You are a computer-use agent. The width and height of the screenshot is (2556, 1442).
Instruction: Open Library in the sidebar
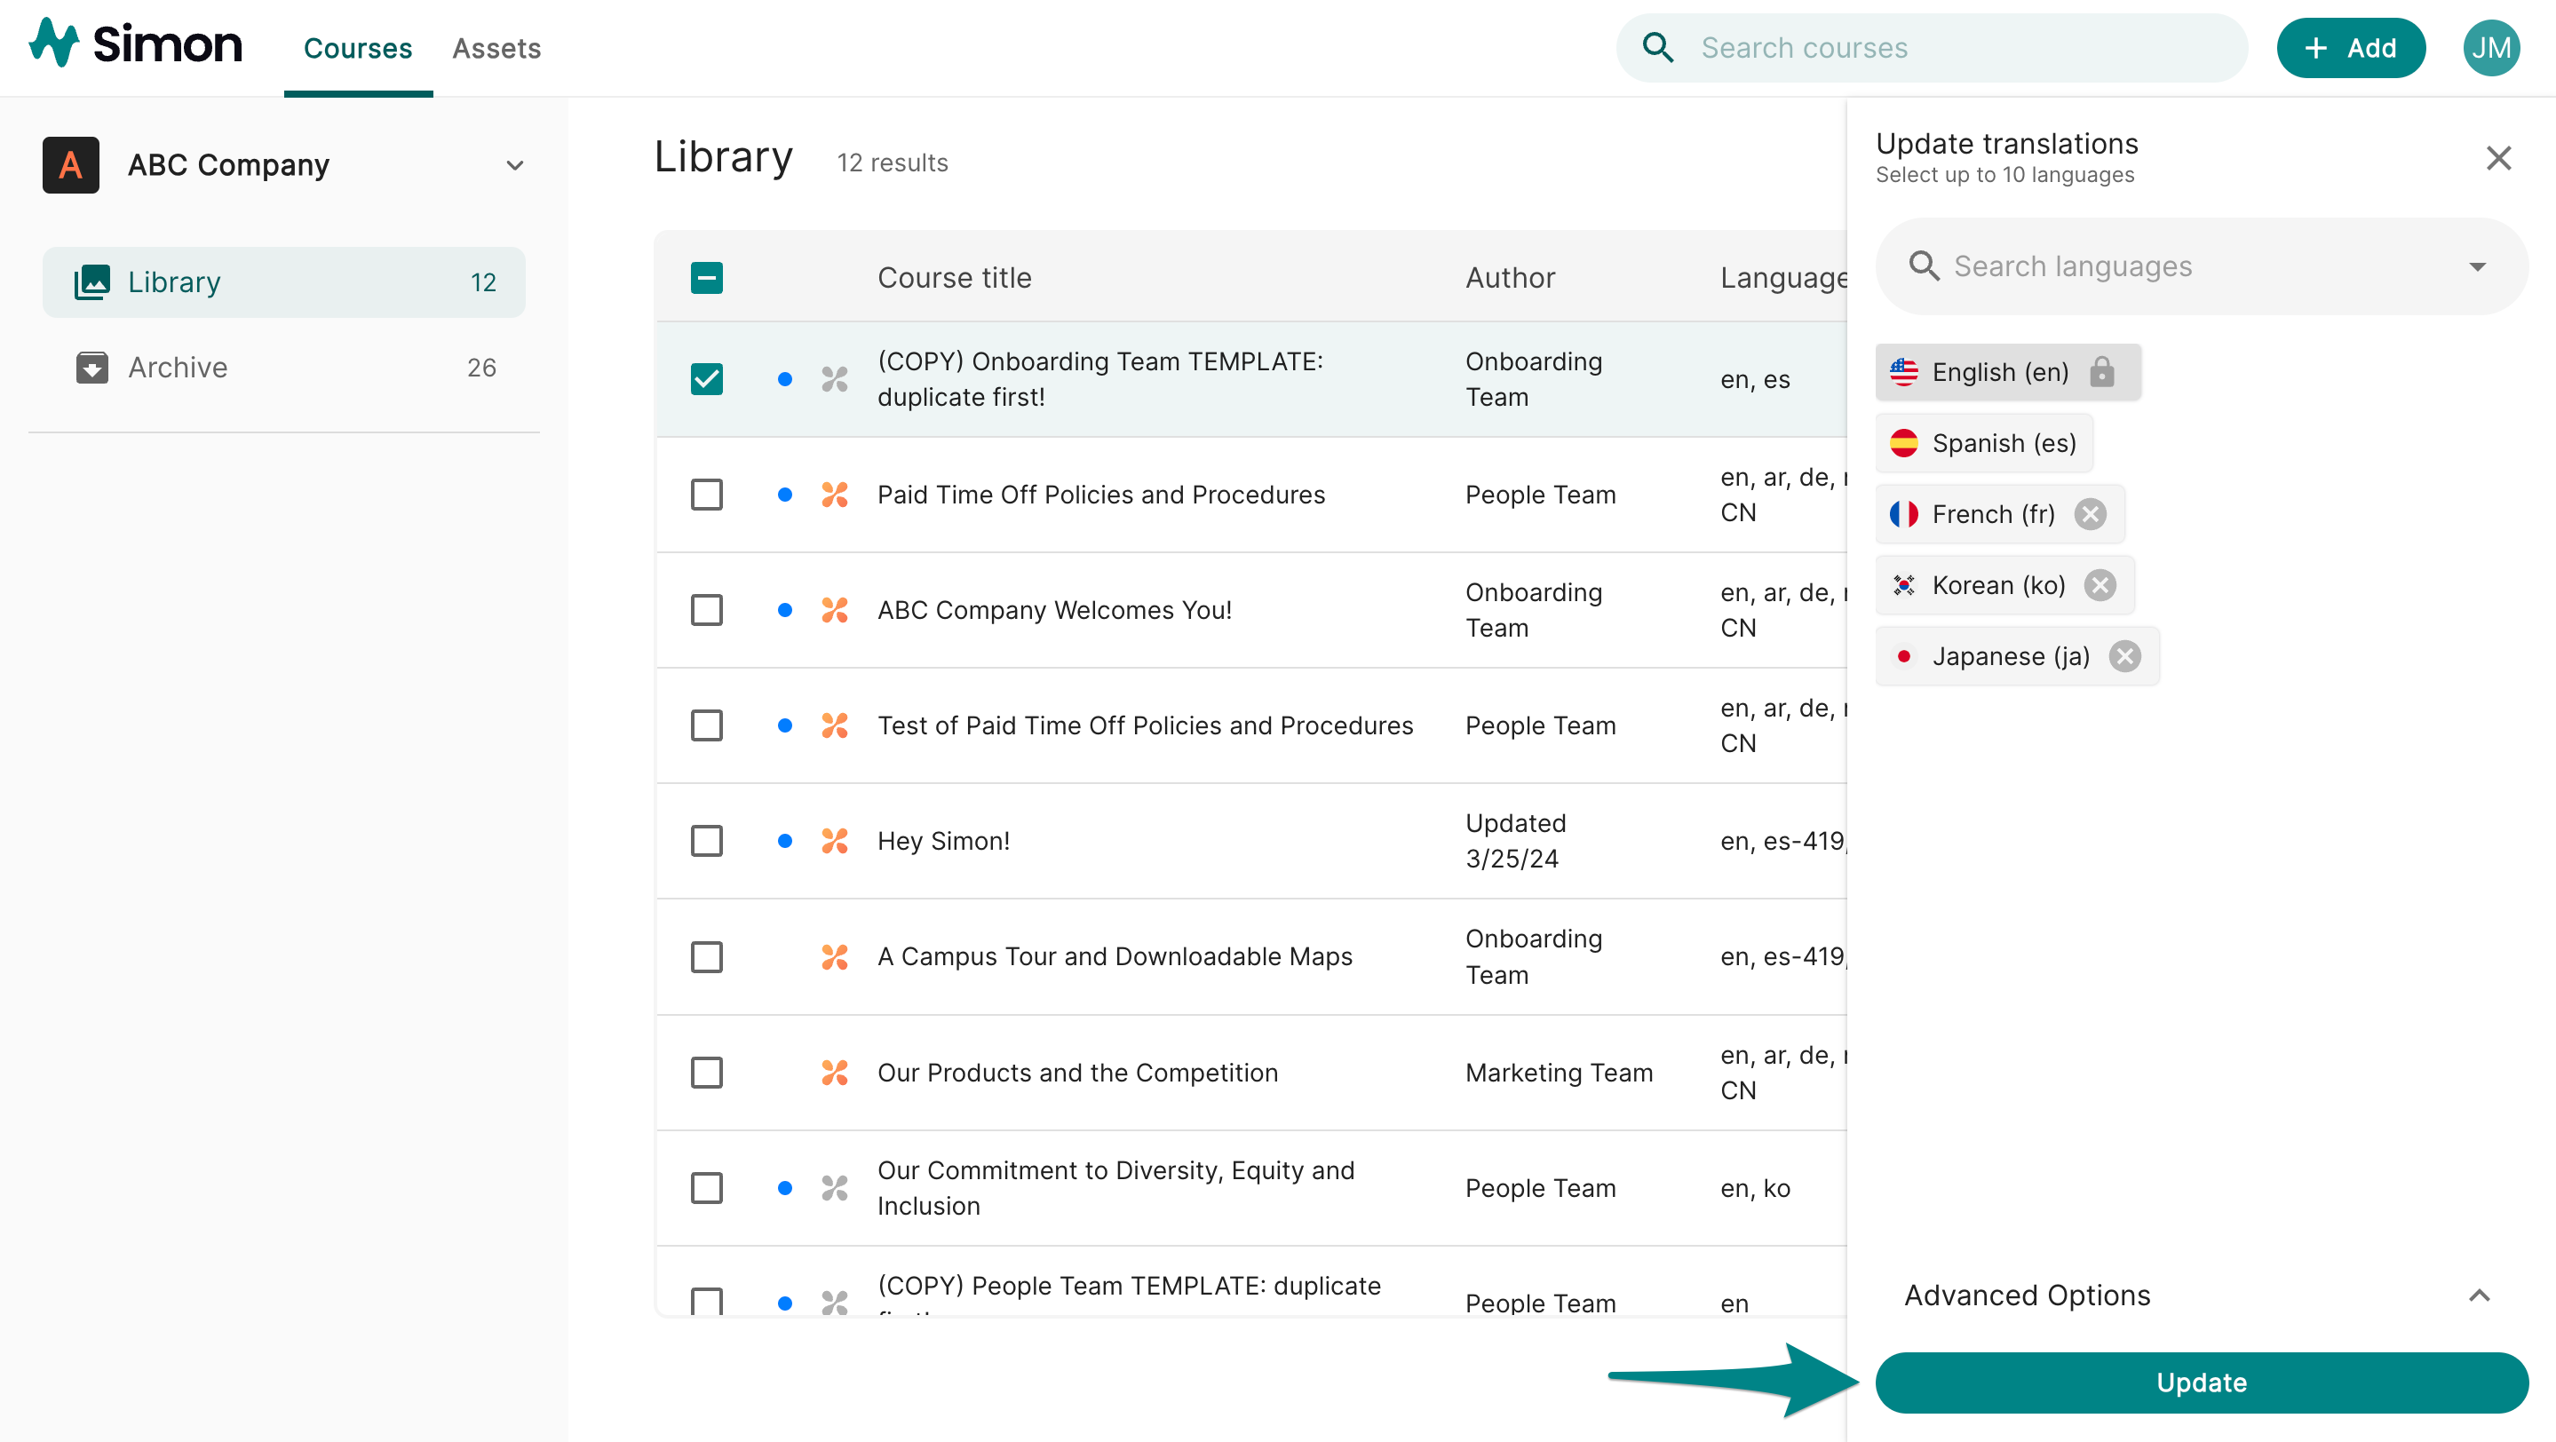tap(284, 281)
